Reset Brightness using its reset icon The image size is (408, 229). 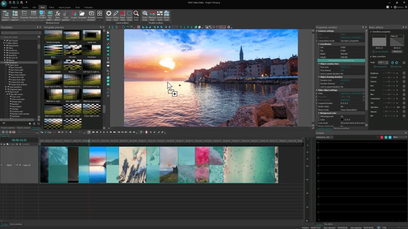click(x=404, y=73)
